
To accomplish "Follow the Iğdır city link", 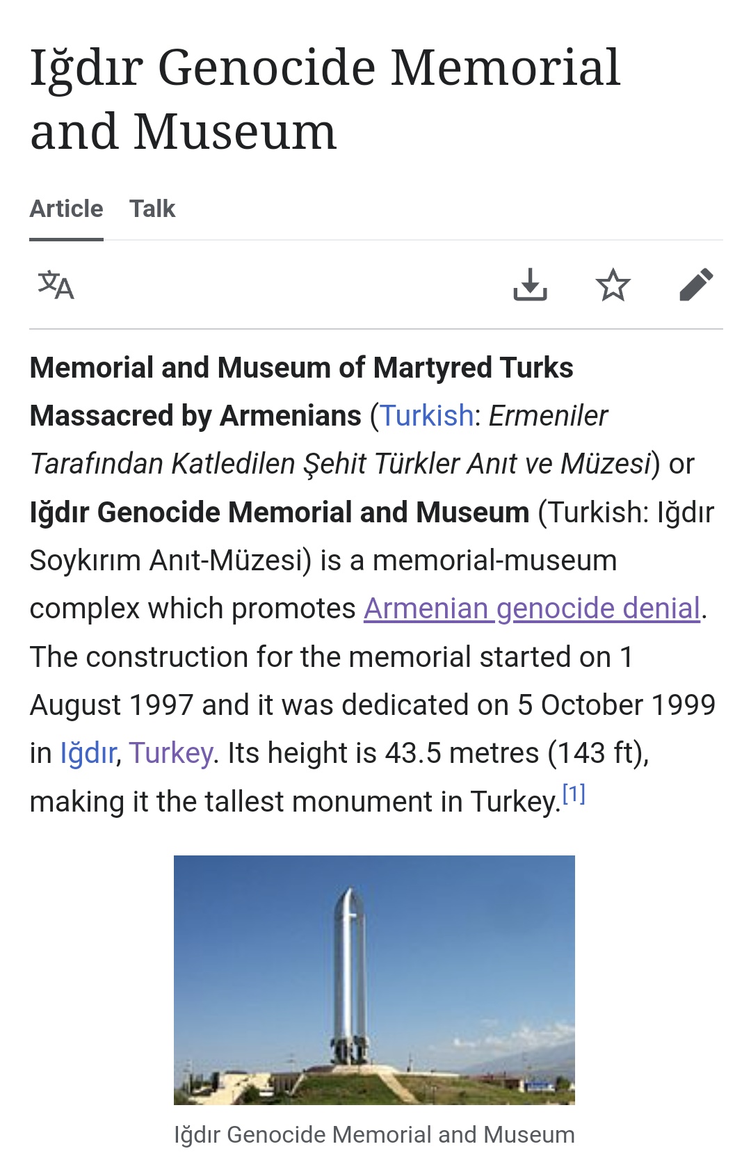I will click(x=88, y=753).
